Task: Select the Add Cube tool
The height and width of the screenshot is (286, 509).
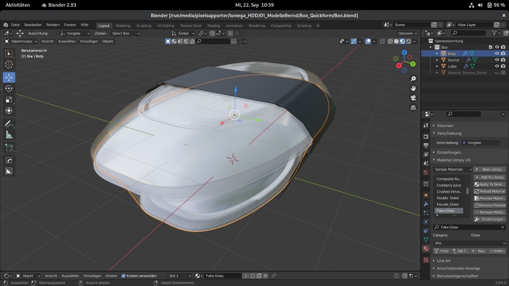Action: 9,147
